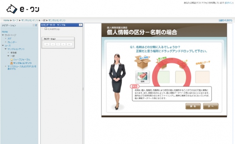Click the green drop zone square
Viewport: 235px width, 144px height.
163,77
